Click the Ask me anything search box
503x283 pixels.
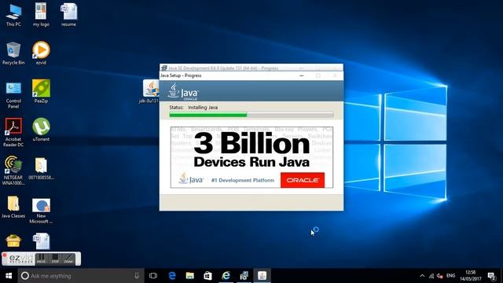click(x=81, y=276)
